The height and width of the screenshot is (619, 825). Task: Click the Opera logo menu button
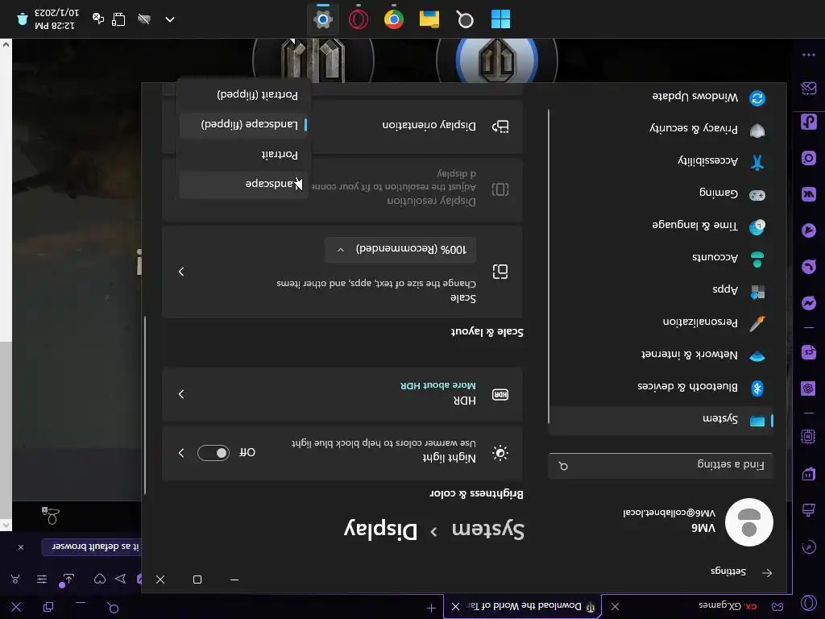[809, 603]
